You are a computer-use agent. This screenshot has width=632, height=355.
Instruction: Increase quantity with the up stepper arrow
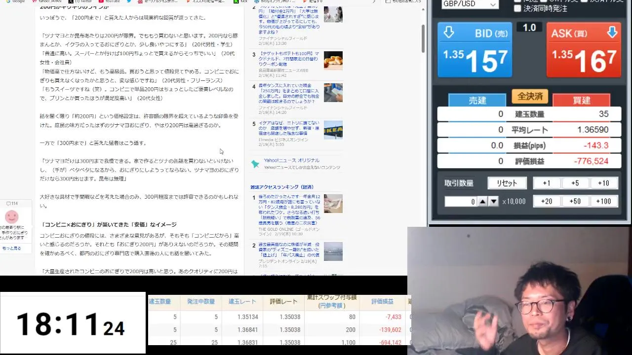pos(483,202)
